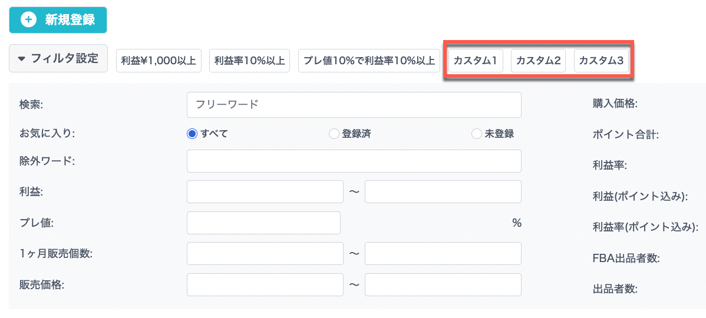Focus the フリーワード search field
Viewport: 706px width, 318px height.
(x=354, y=105)
